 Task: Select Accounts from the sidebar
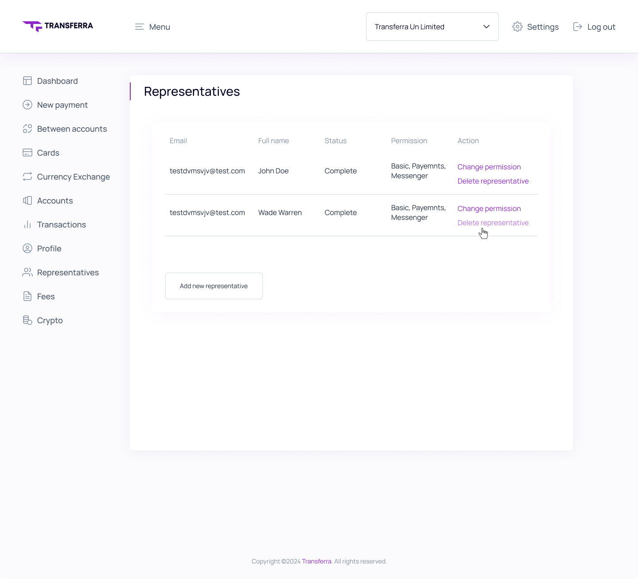[55, 200]
